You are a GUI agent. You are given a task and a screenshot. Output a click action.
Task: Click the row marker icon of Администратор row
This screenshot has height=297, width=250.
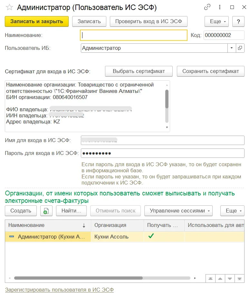click(x=12, y=237)
